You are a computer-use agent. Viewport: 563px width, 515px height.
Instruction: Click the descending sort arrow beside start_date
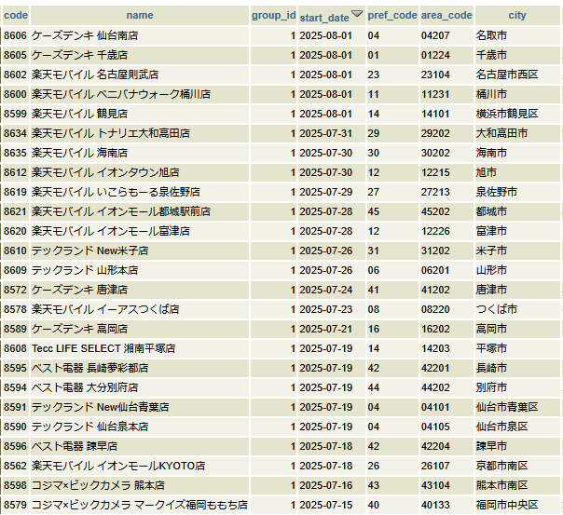click(357, 14)
